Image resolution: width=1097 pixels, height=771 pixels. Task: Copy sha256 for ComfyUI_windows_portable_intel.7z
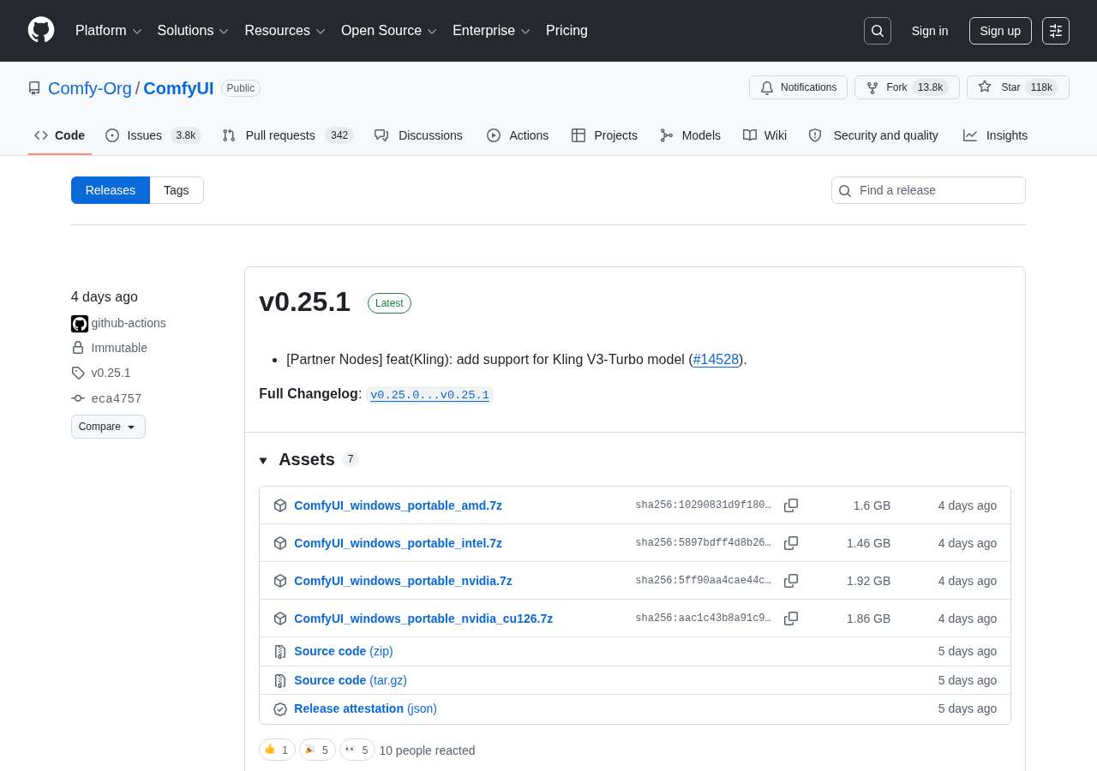[791, 543]
